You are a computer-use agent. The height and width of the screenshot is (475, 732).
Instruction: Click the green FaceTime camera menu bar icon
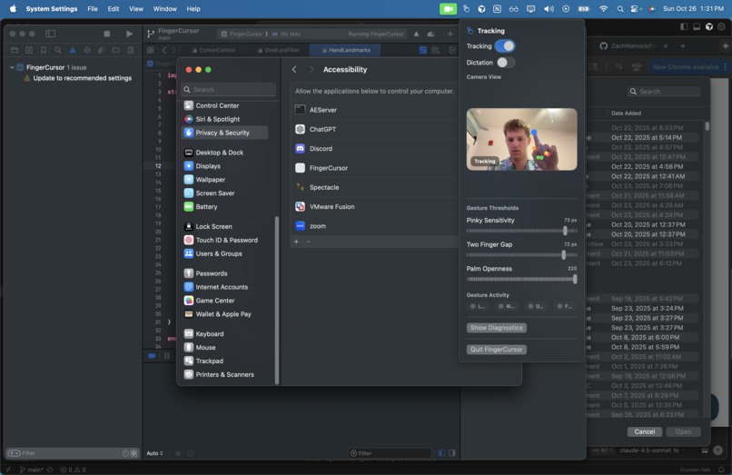448,9
